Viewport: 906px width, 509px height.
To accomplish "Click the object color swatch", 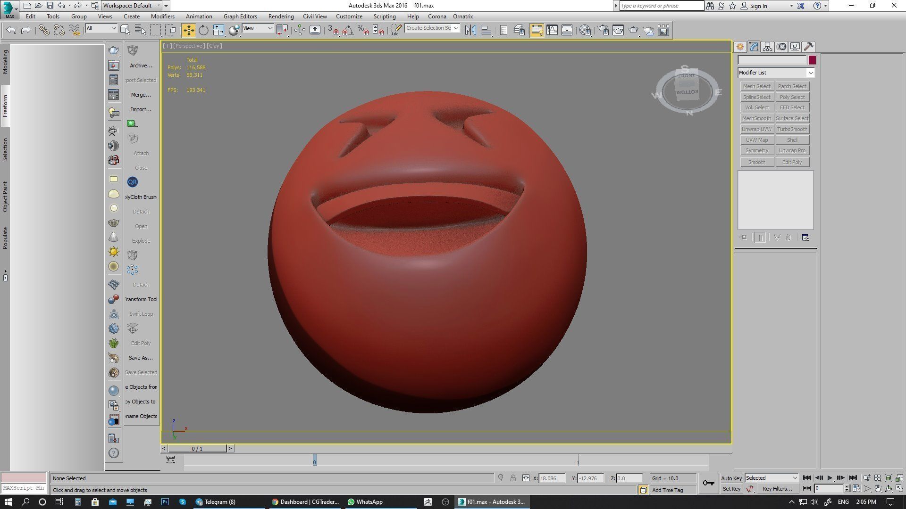I will 812,60.
